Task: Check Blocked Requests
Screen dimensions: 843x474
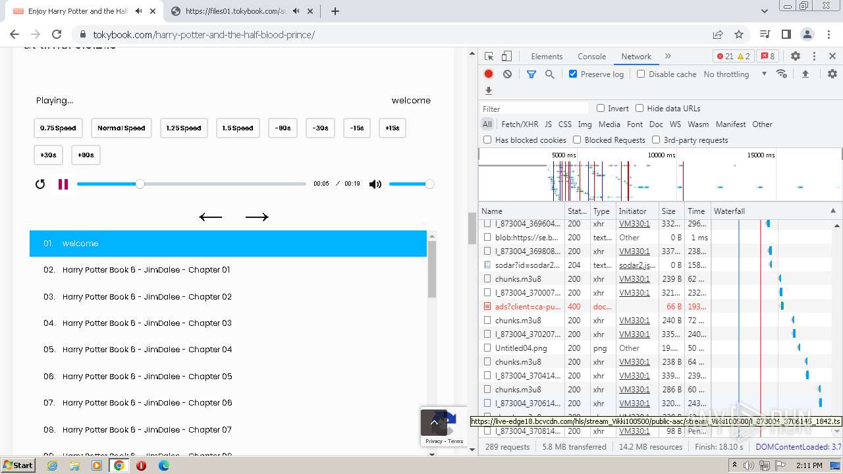Action: (x=577, y=140)
